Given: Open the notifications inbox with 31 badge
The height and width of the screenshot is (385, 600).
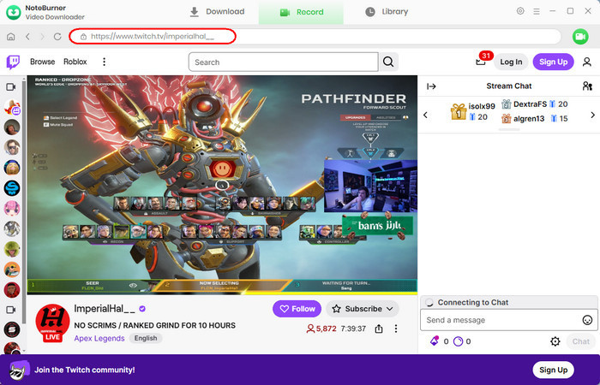Looking at the screenshot, I should [x=481, y=62].
